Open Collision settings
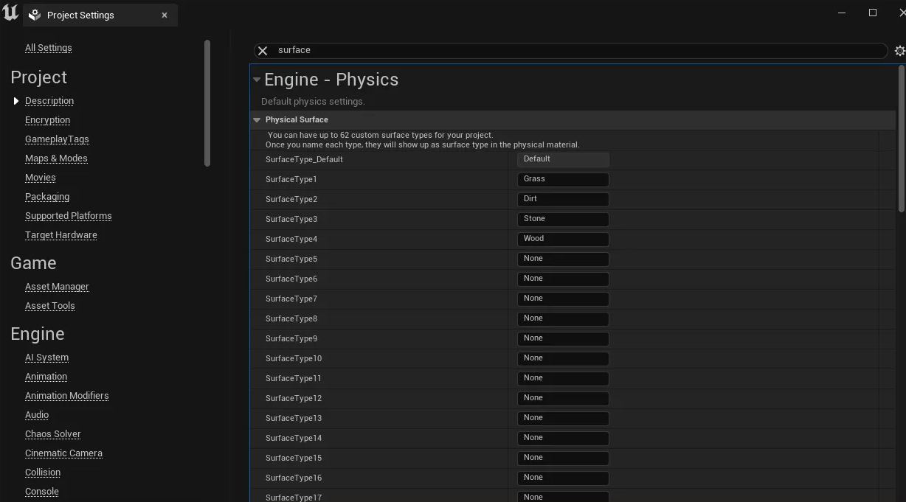906x502 pixels. (x=42, y=472)
